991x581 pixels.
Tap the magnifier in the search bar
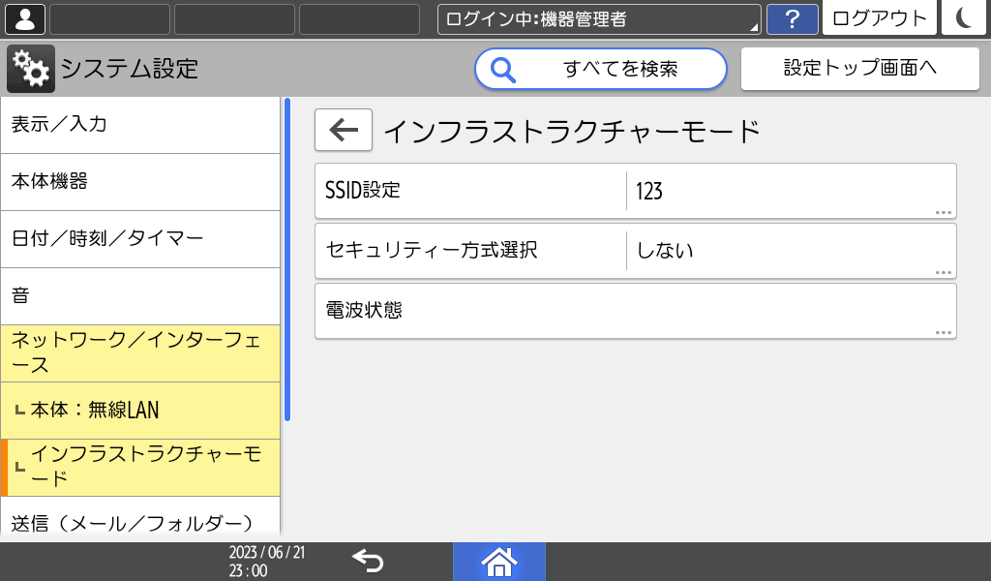(502, 69)
